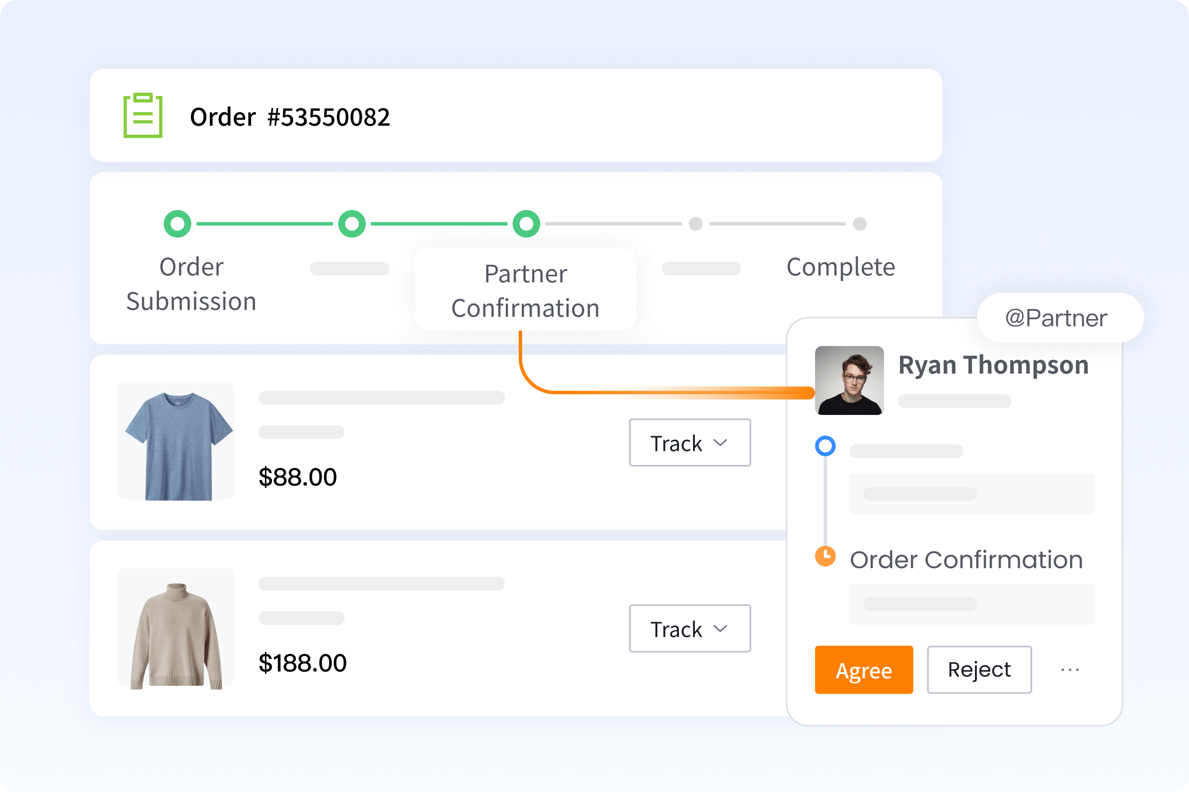
Task: Click the @Partner mention tag
Action: (x=1057, y=318)
